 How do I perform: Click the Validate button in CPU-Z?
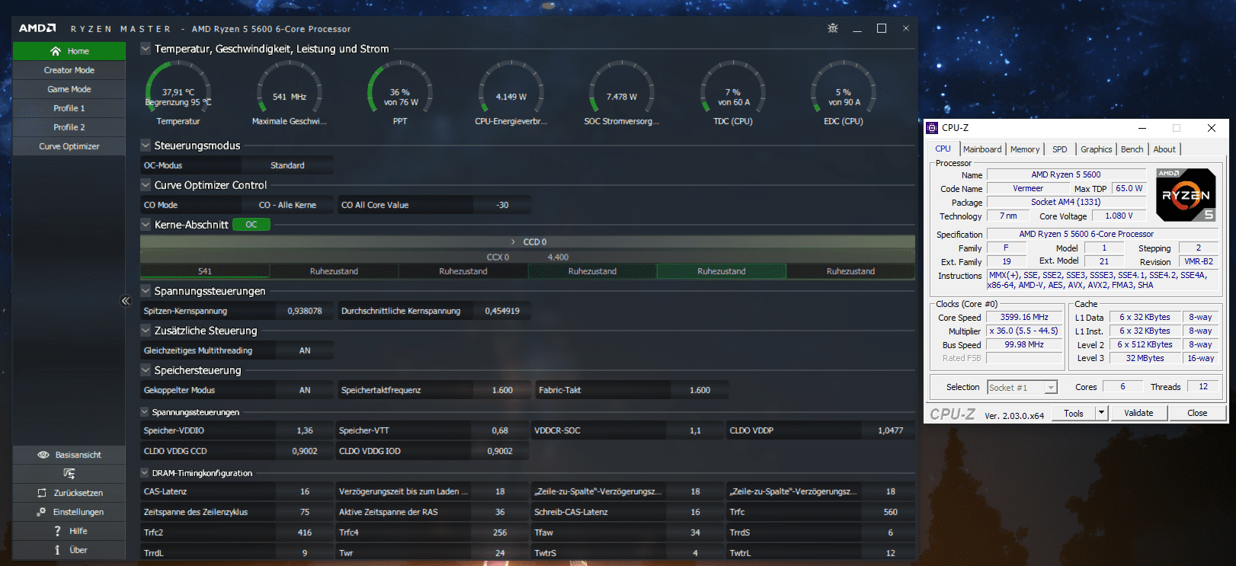pyautogui.click(x=1138, y=413)
